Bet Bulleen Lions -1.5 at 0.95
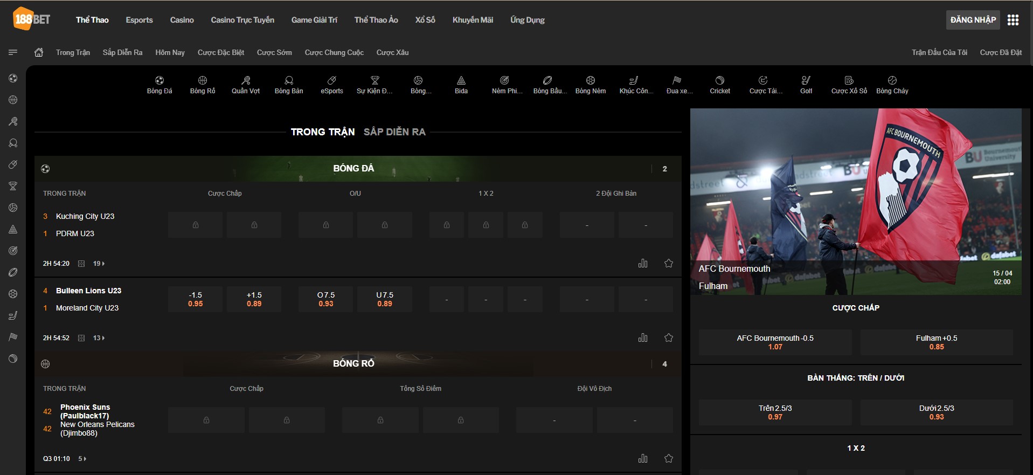 (195, 299)
